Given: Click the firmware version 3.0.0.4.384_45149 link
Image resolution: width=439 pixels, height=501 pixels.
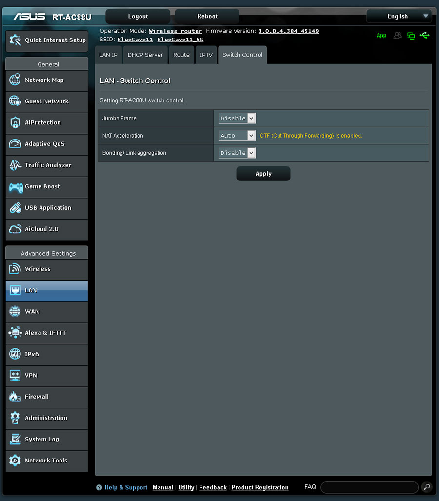Looking at the screenshot, I should pos(288,31).
